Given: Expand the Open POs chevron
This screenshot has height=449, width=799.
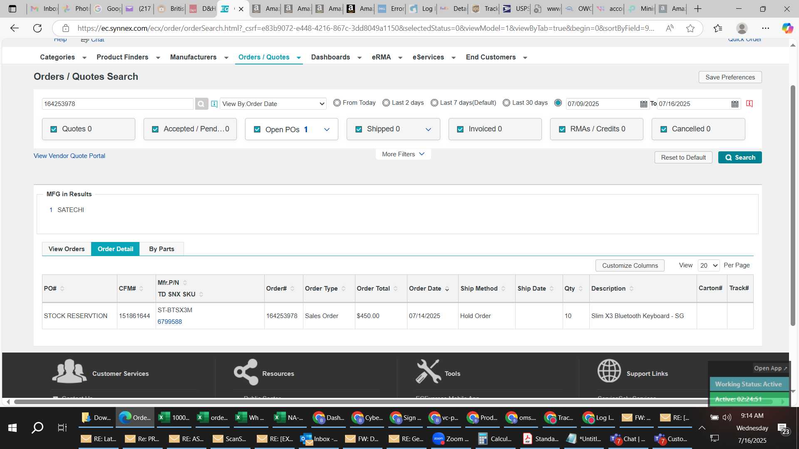Looking at the screenshot, I should coord(327,130).
